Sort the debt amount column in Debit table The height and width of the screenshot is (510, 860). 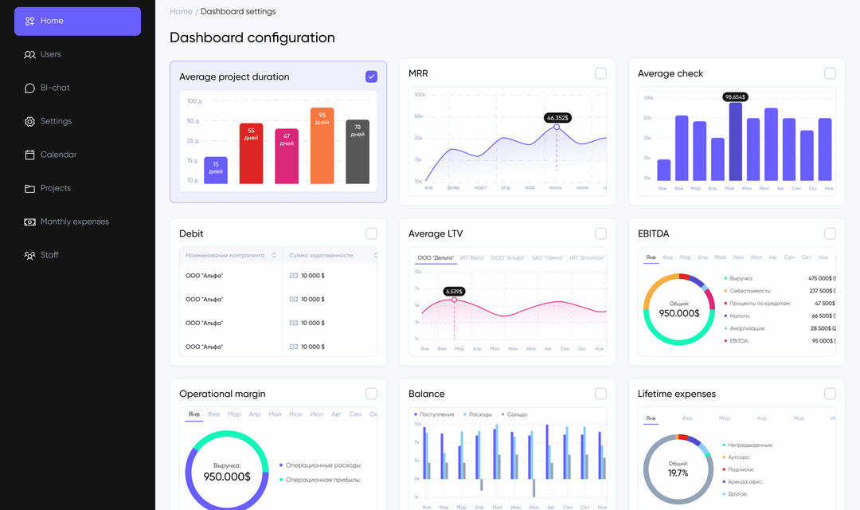click(x=374, y=256)
